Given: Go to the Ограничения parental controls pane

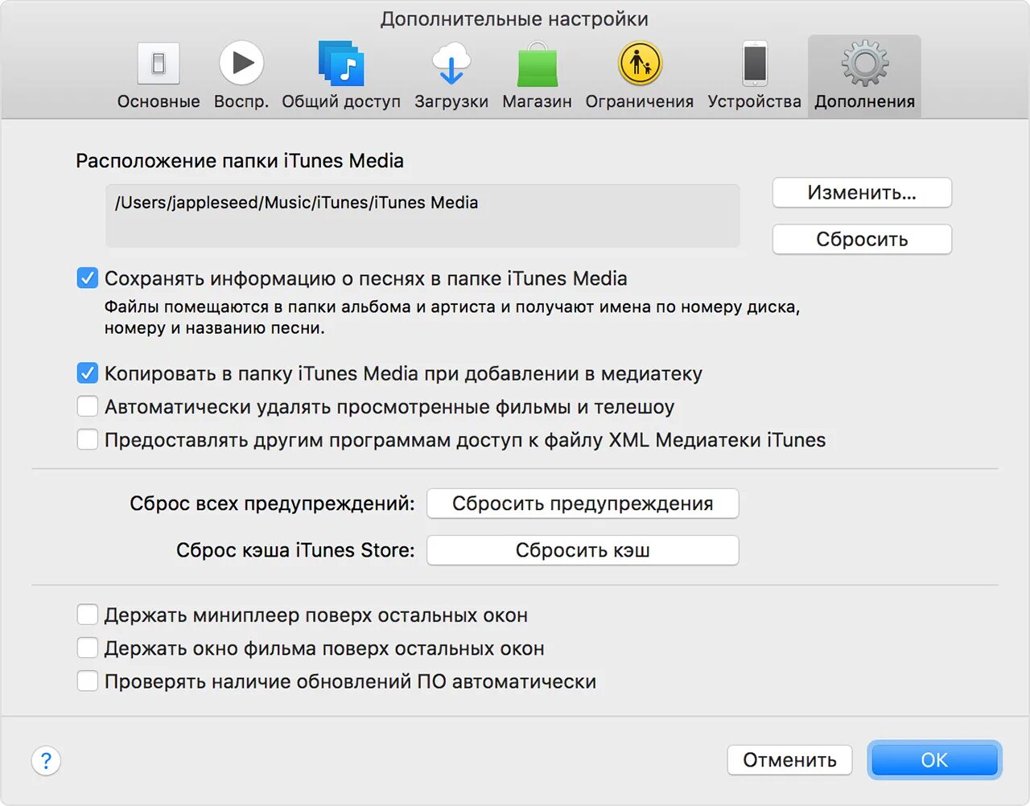Looking at the screenshot, I should (x=640, y=77).
